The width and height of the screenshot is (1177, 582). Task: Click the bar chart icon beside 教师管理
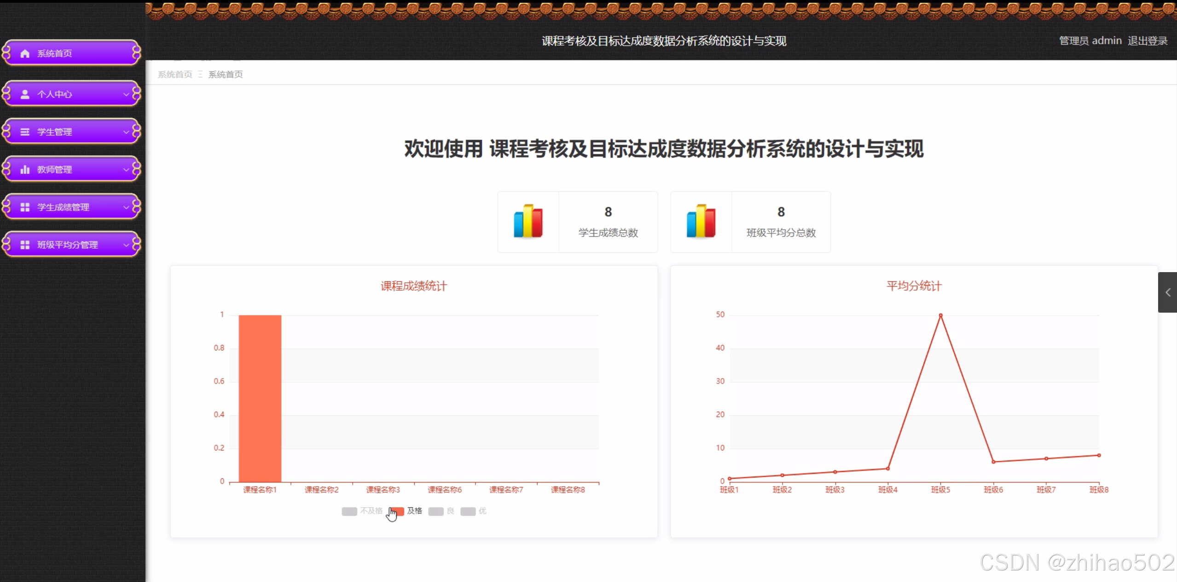25,170
